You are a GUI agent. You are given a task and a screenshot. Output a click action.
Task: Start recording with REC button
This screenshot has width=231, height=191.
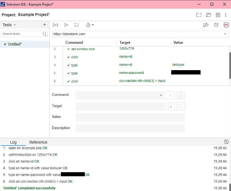tap(226, 25)
